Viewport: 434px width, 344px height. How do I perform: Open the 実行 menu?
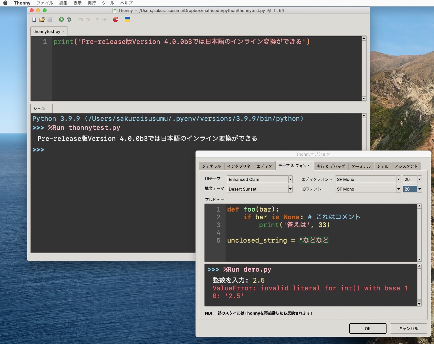click(92, 3)
